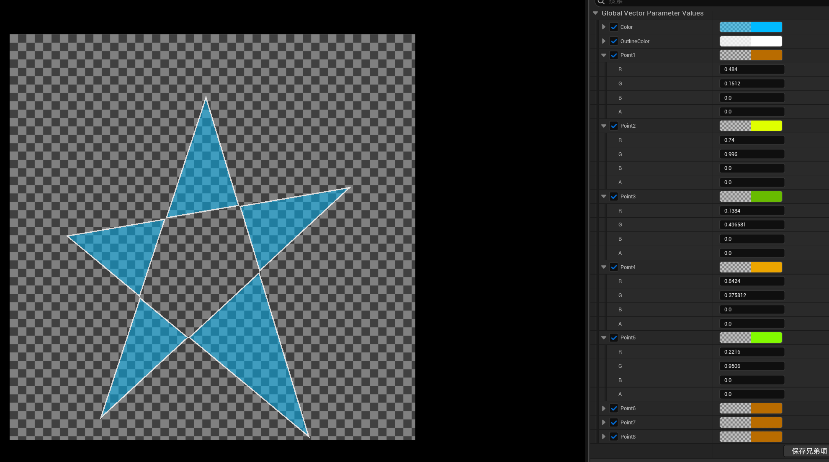This screenshot has width=829, height=462.
Task: Click the search magnifier icon
Action: point(601,2)
